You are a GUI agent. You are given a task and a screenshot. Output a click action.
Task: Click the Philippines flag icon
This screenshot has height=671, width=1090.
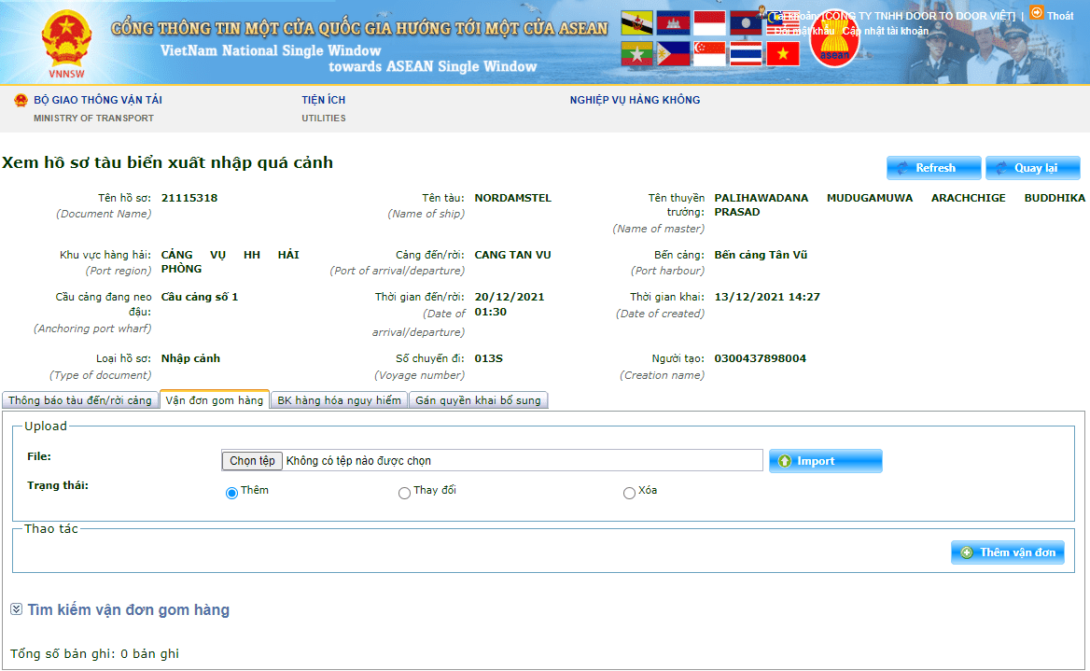[x=673, y=54]
